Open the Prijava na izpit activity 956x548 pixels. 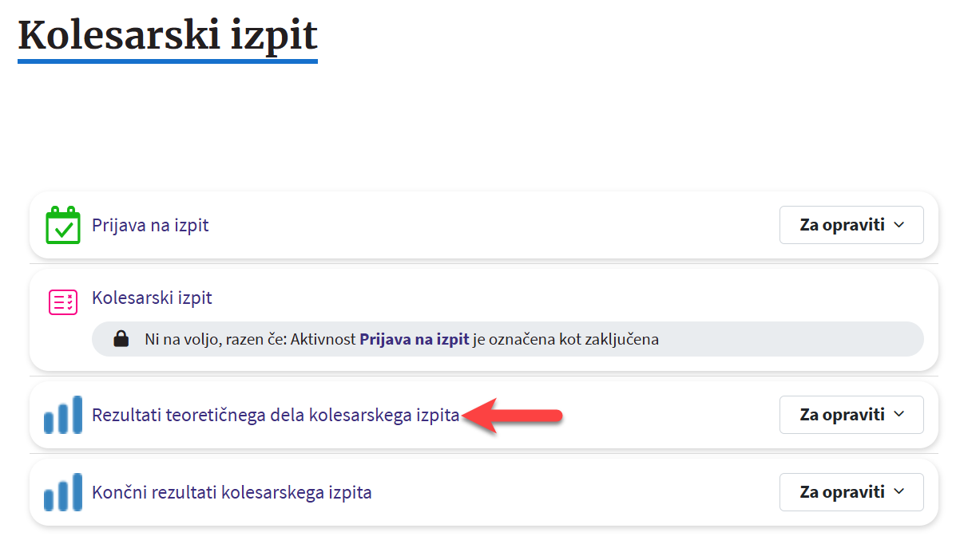click(x=150, y=225)
